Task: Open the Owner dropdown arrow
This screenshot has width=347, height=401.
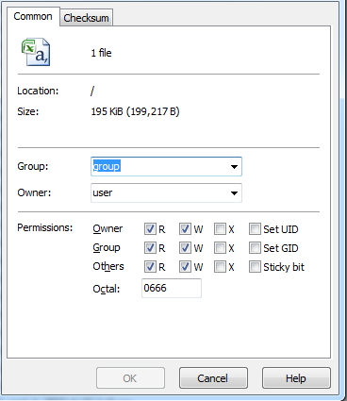Action: [x=234, y=192]
